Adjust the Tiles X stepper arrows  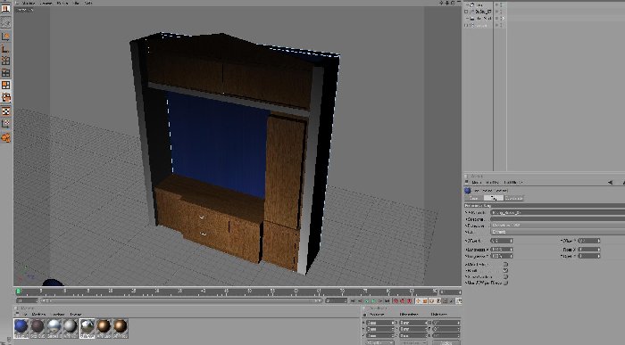(599, 250)
